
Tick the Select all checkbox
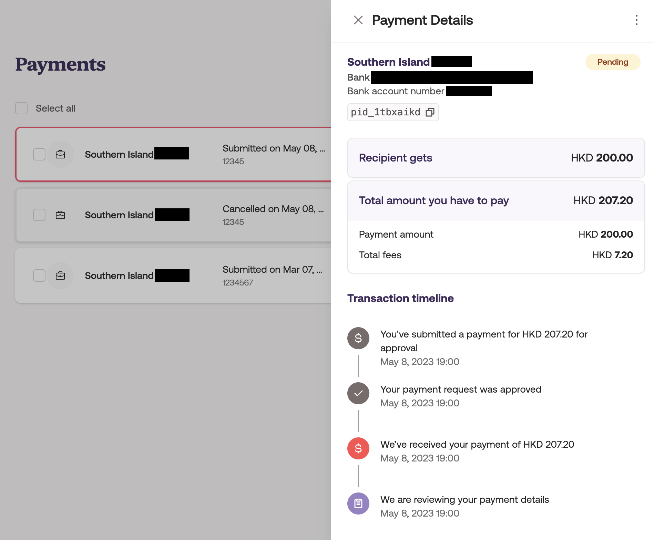21,108
